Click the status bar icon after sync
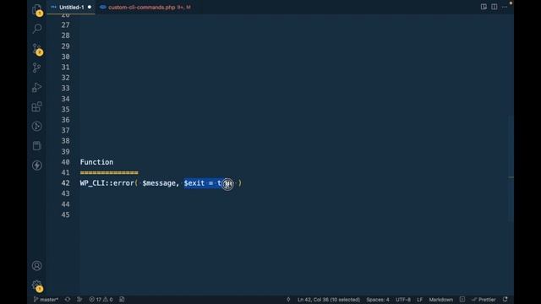The height and width of the screenshot is (304, 541). 79,300
